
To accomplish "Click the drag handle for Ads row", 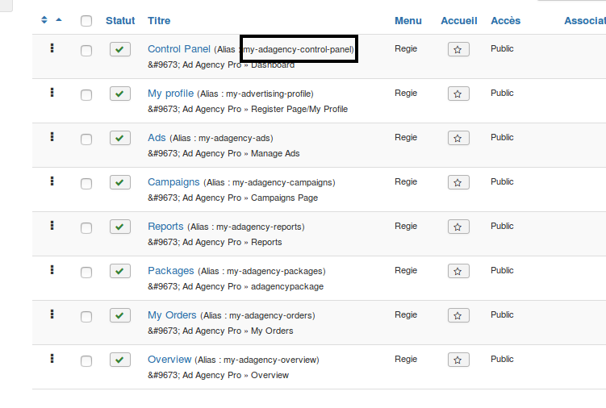I will pos(52,137).
